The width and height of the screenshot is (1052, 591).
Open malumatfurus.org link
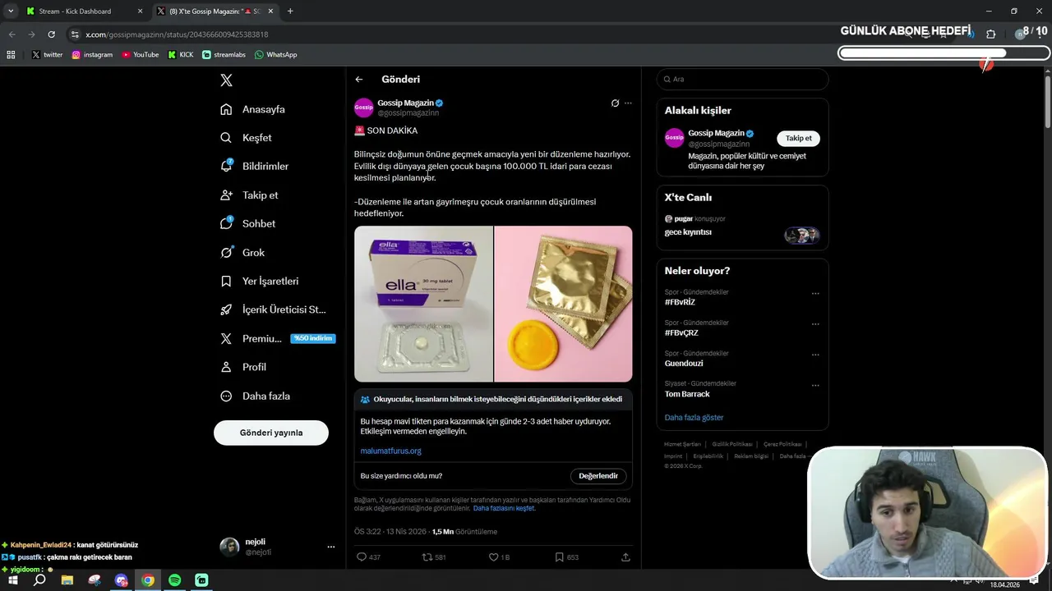pos(390,451)
